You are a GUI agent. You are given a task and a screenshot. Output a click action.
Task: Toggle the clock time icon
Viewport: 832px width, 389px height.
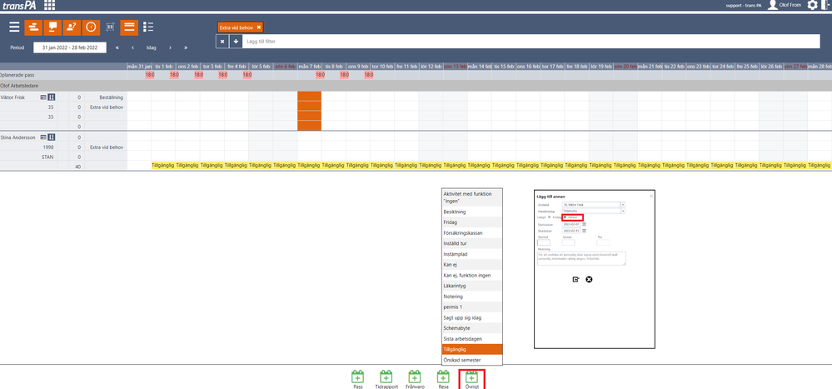pos(91,27)
